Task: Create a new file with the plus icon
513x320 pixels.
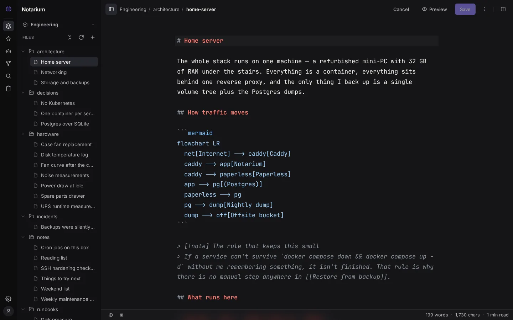Action: point(93,37)
